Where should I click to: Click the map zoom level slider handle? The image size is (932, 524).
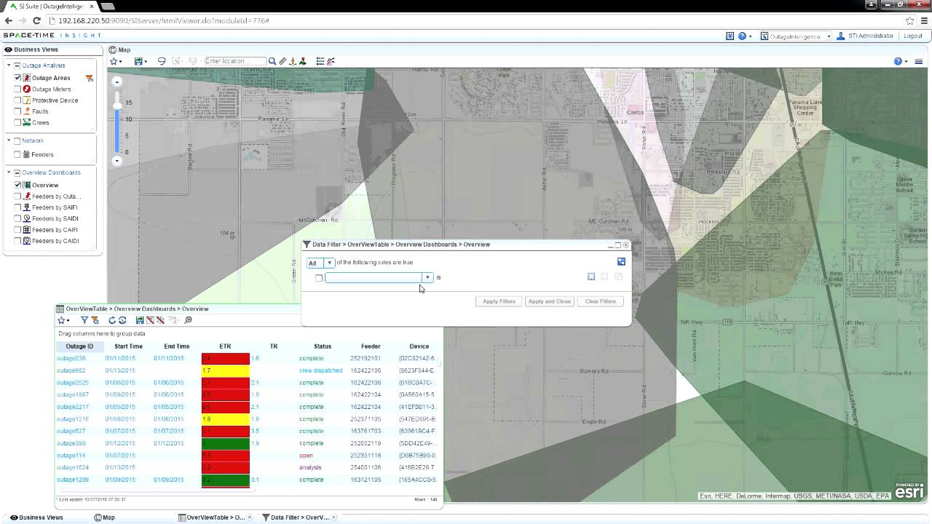coord(116,106)
